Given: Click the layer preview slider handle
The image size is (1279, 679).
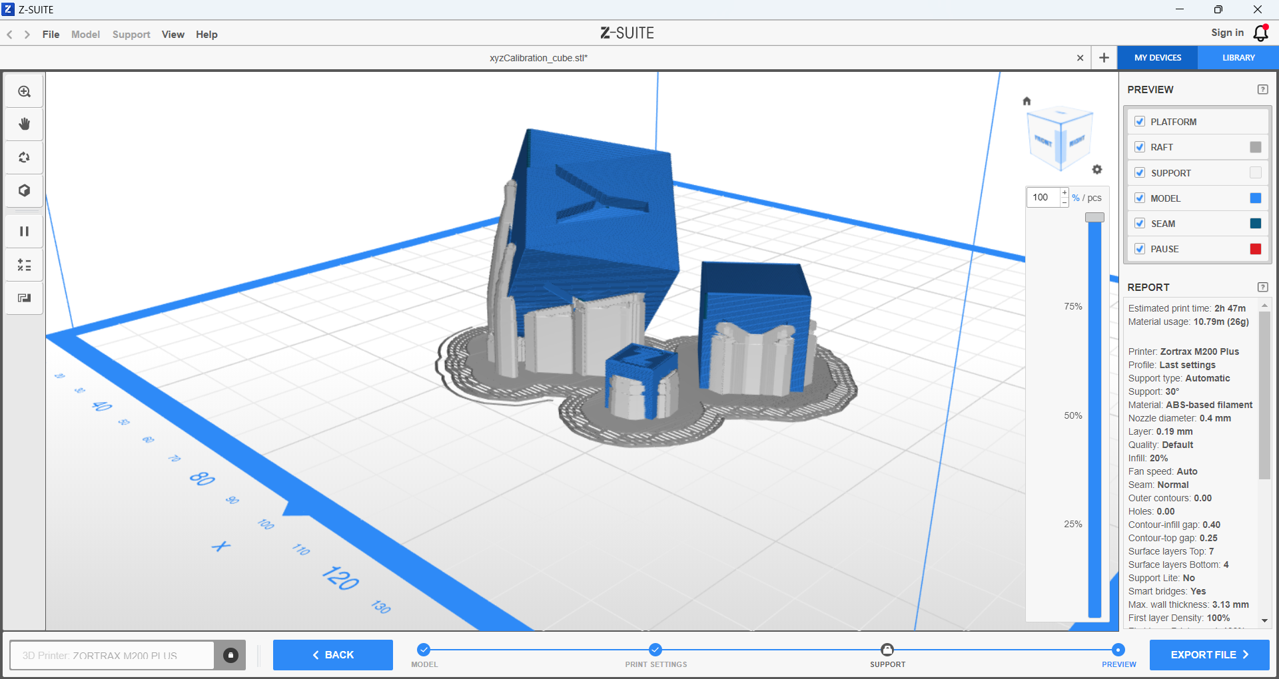Looking at the screenshot, I should pos(1094,218).
